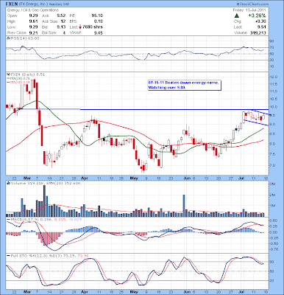The height and width of the screenshot is (295, 284).
Task: Click the Volume panel marker icon
Action: [x=8, y=183]
